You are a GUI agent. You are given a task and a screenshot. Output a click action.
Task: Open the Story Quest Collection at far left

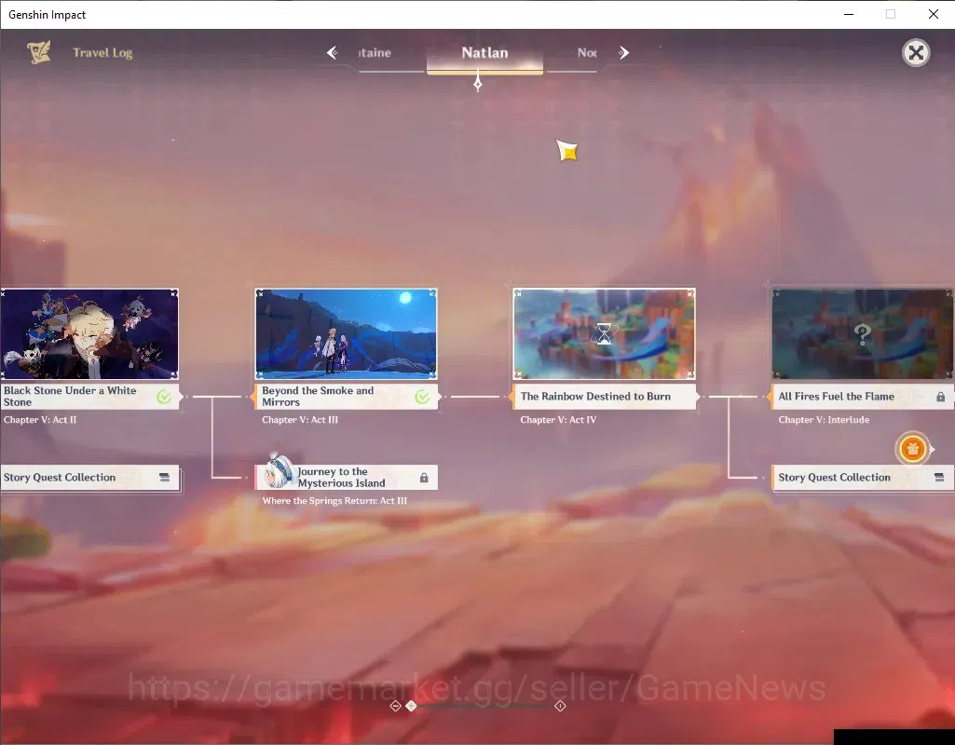click(x=89, y=477)
